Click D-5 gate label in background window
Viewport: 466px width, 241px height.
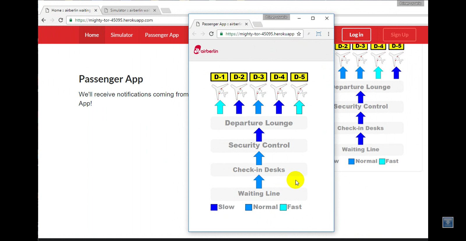[x=396, y=46]
